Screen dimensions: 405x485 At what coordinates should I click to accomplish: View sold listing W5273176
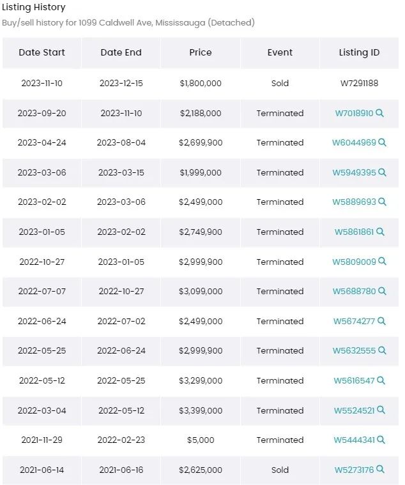(x=354, y=470)
